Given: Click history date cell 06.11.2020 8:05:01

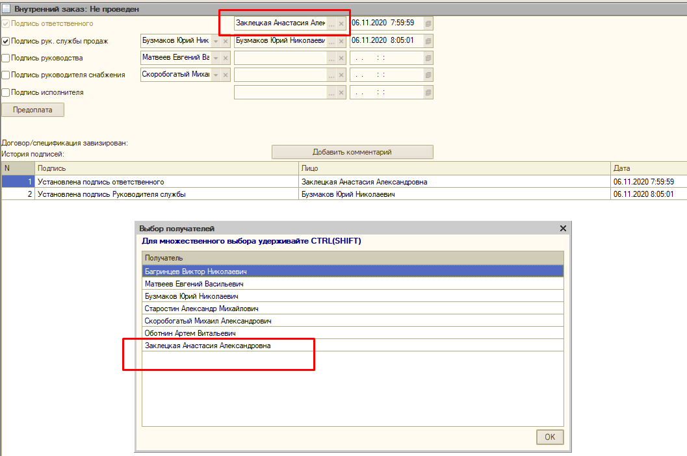Looking at the screenshot, I should (649, 194).
